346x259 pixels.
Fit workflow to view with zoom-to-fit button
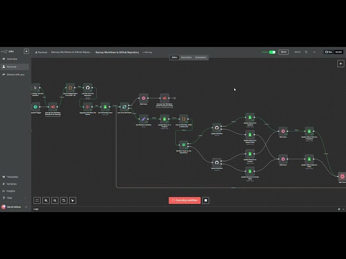tap(37, 200)
